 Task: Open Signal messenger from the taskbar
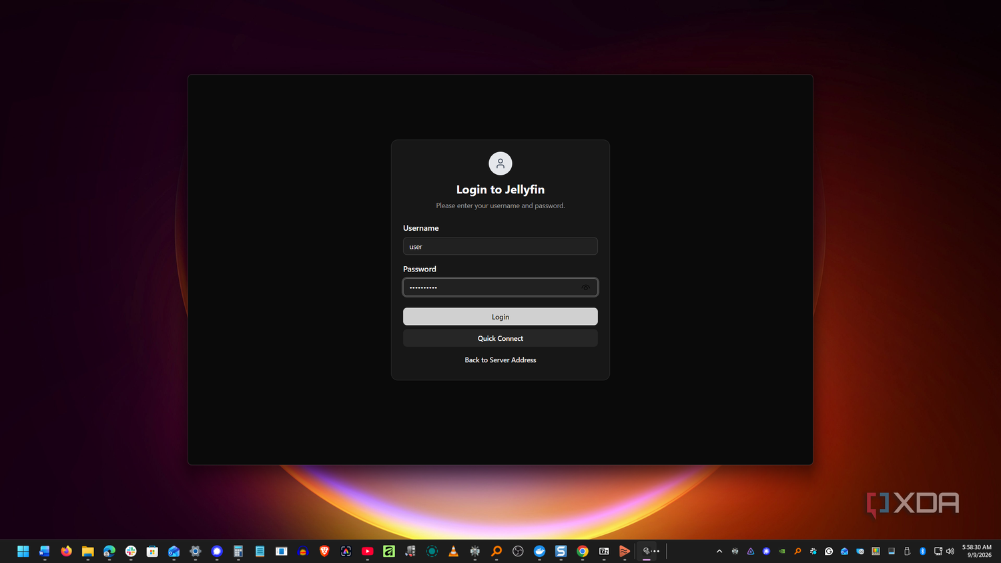pyautogui.click(x=217, y=551)
